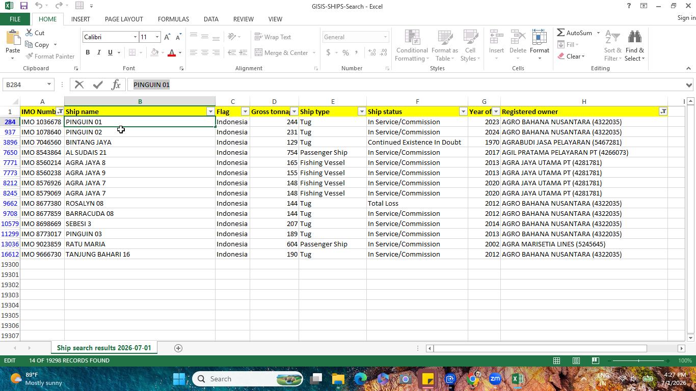
Task: Open the Ship status filter dropdown
Action: point(463,111)
